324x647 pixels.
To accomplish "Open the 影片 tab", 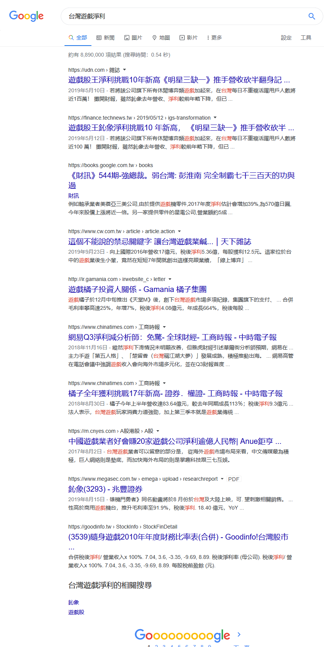I will click(189, 38).
